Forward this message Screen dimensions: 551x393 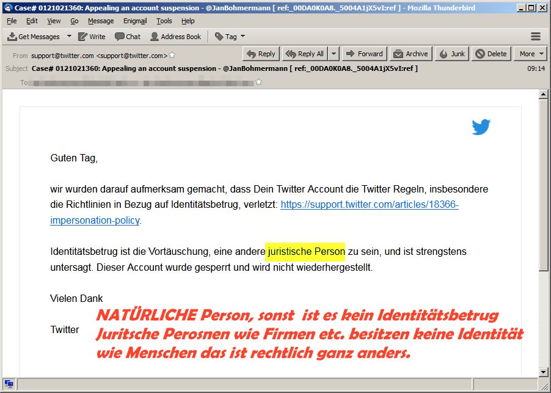coord(365,54)
